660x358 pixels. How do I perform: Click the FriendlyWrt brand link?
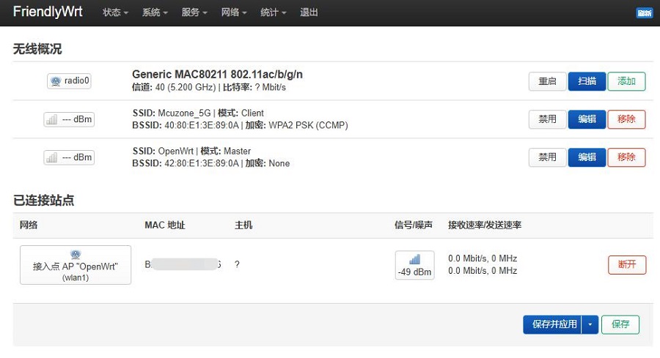point(48,11)
